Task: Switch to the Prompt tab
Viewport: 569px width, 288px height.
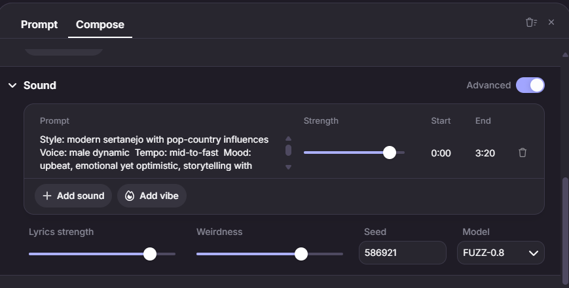Action: tap(39, 25)
